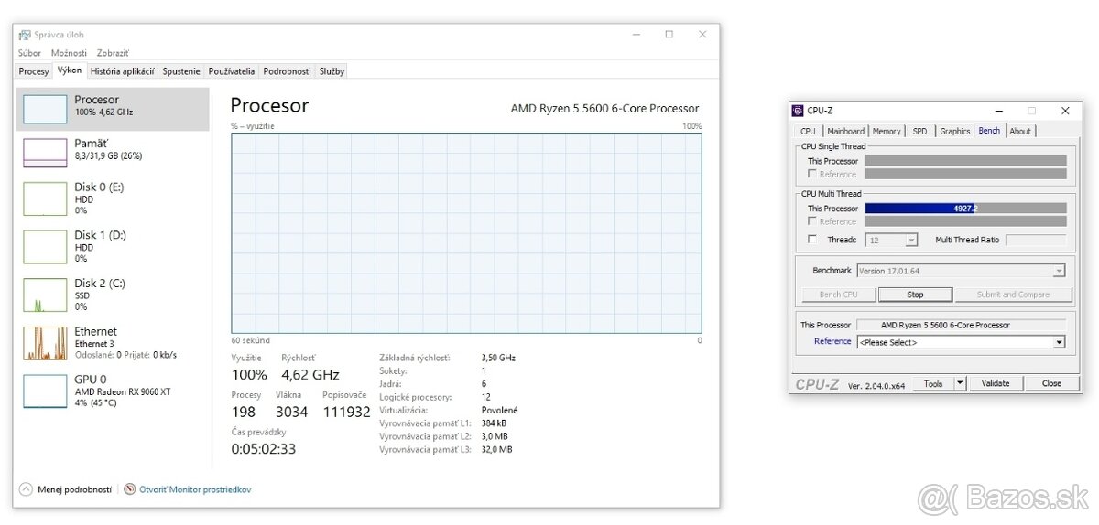Open the Threads count dropdown showing 12
The width and height of the screenshot is (1099, 525).
pyautogui.click(x=891, y=240)
